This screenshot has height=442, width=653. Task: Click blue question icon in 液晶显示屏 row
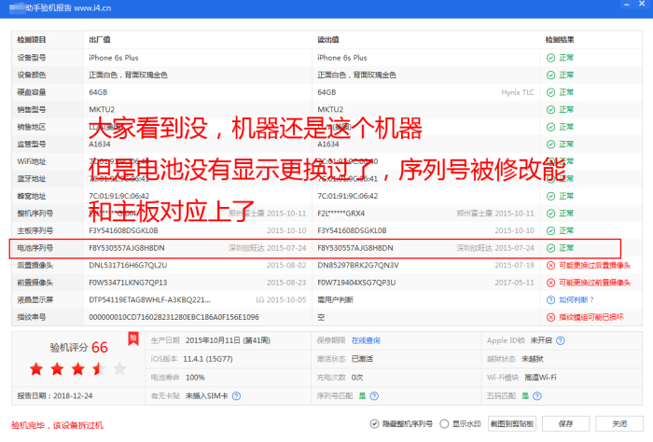[x=550, y=300]
